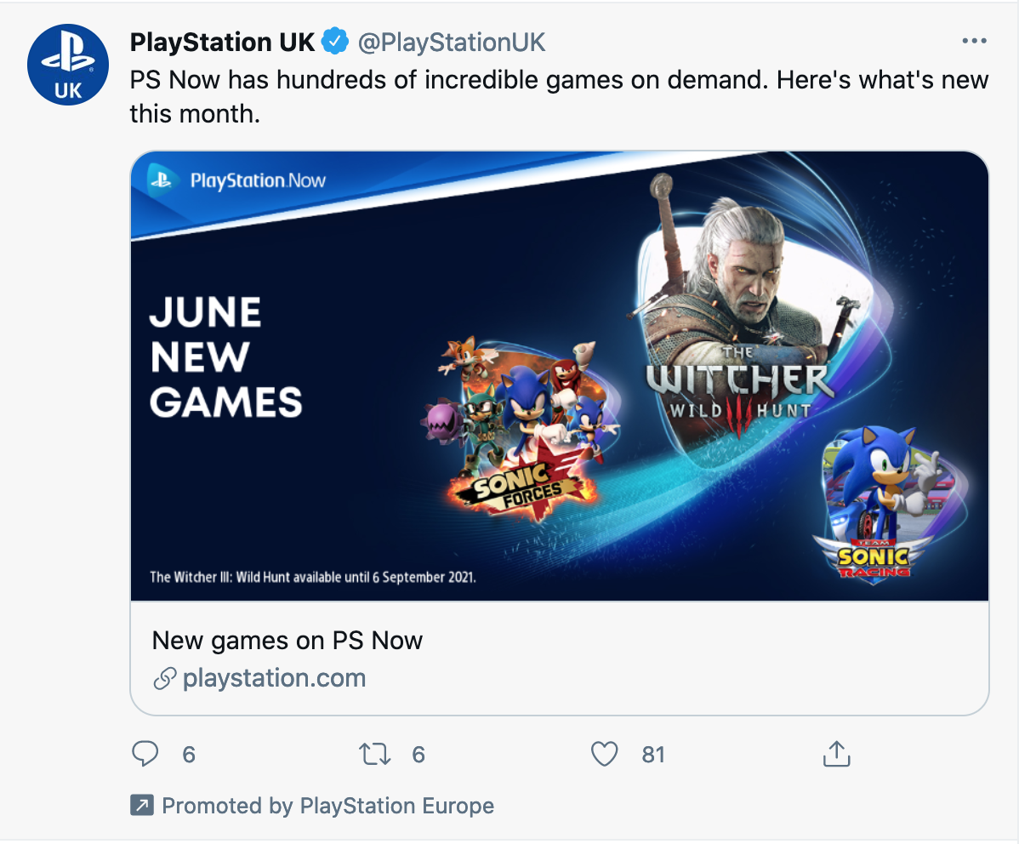Image resolution: width=1019 pixels, height=844 pixels.
Task: Open the share upload icon
Action: (x=836, y=754)
